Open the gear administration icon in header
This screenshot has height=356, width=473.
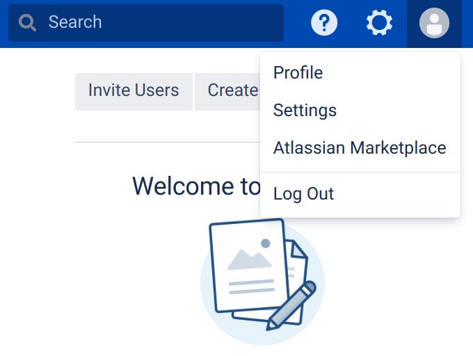coord(379,23)
